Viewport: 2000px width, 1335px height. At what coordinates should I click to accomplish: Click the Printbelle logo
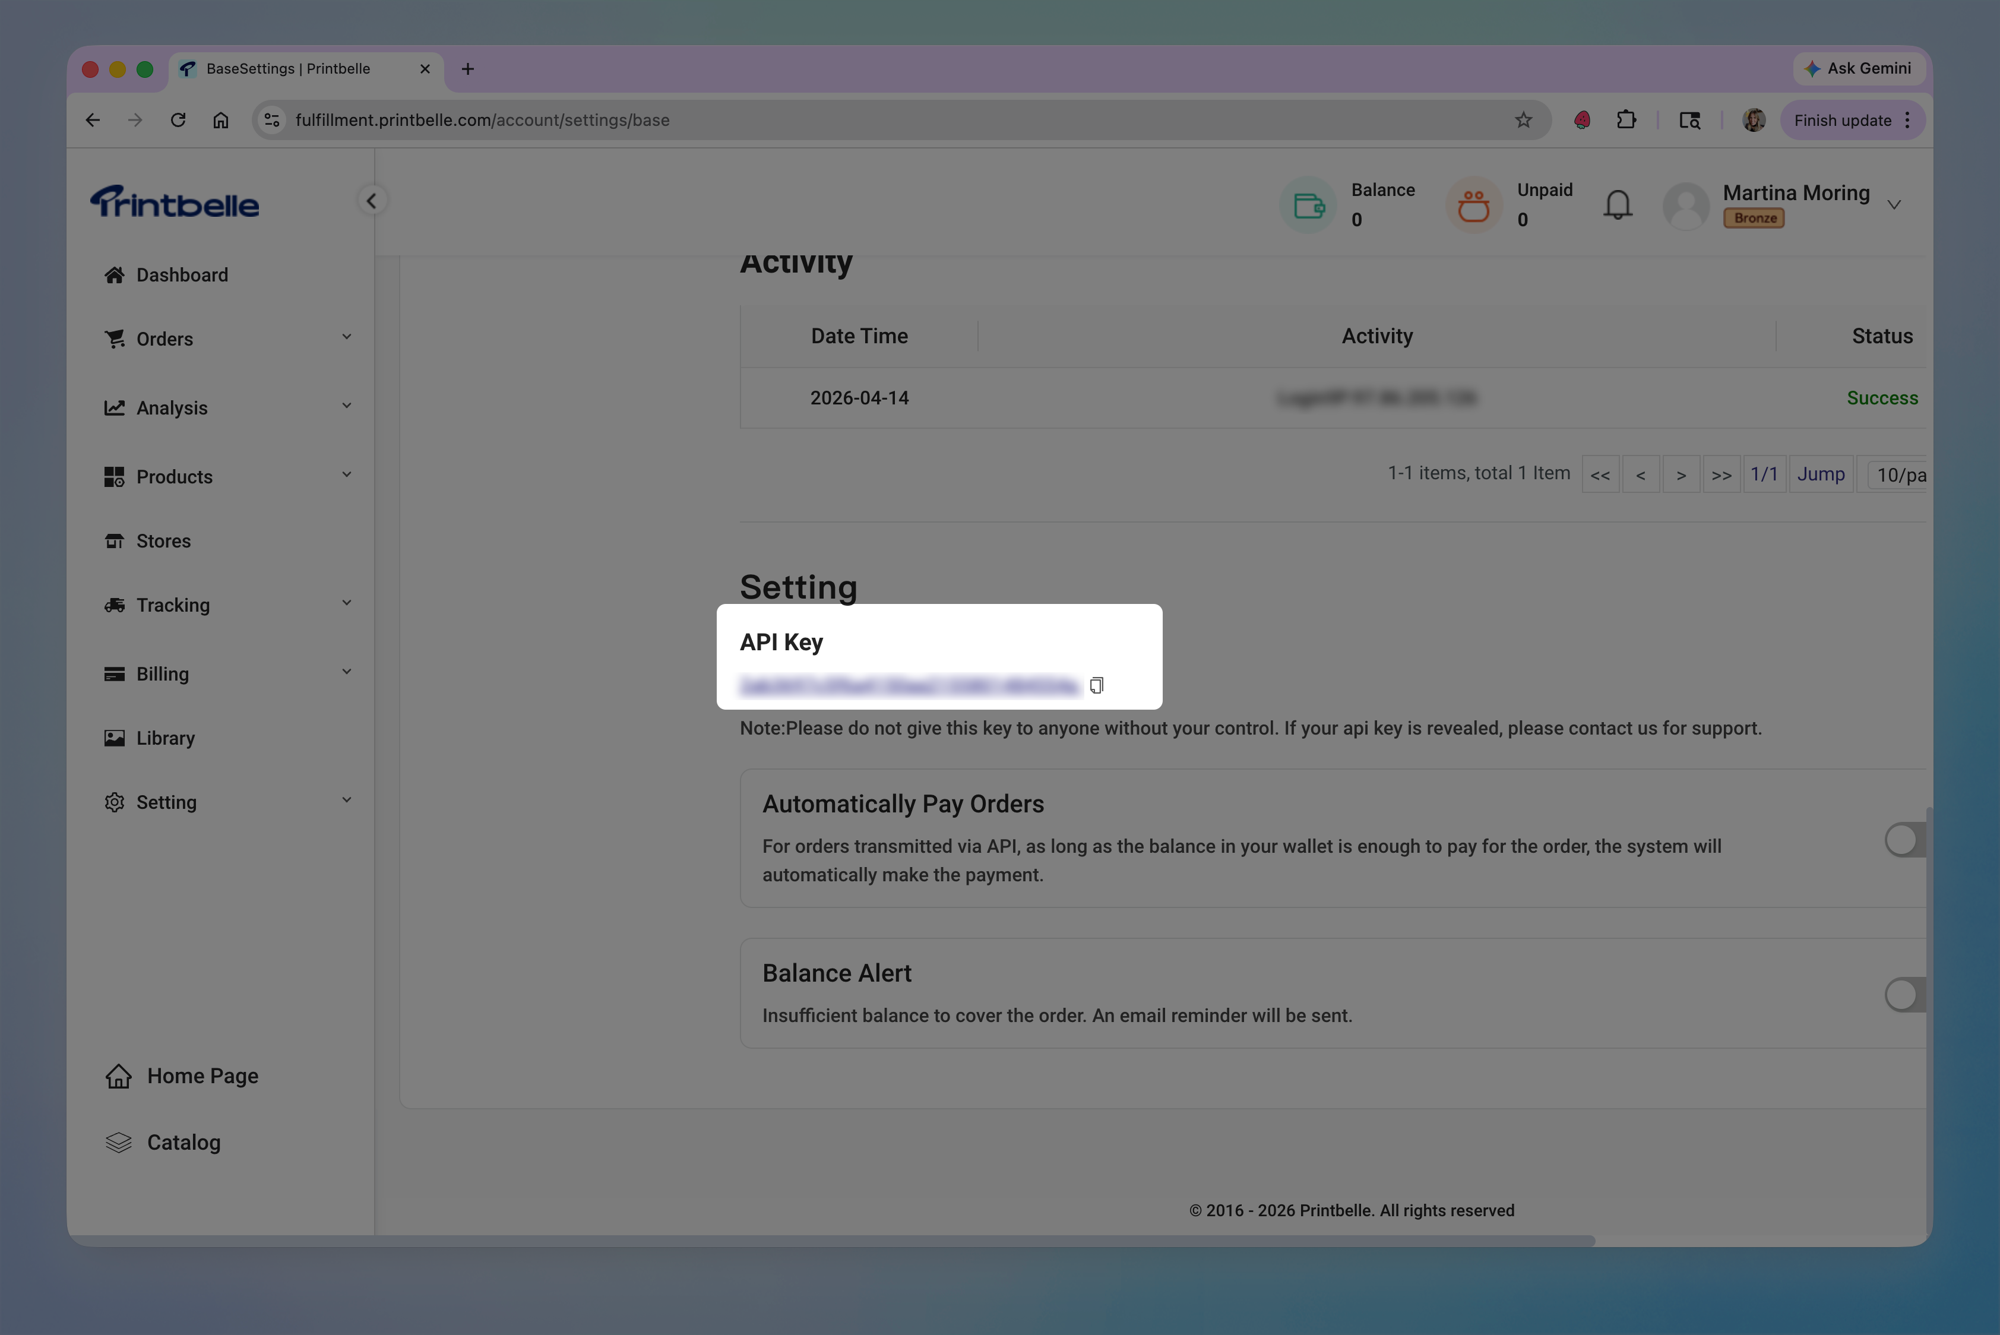click(175, 202)
